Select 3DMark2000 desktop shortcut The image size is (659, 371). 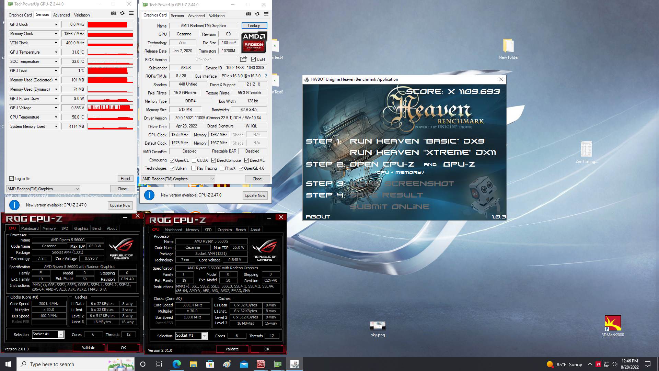pyautogui.click(x=613, y=326)
